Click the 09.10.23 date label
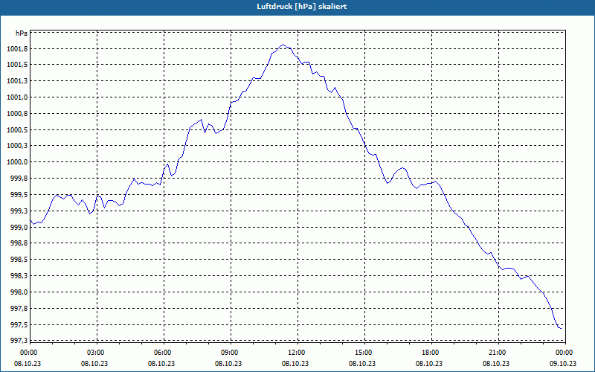 pyautogui.click(x=563, y=364)
